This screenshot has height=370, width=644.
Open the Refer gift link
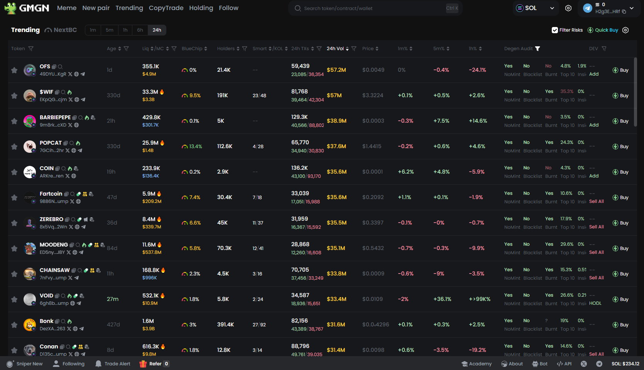(x=154, y=364)
